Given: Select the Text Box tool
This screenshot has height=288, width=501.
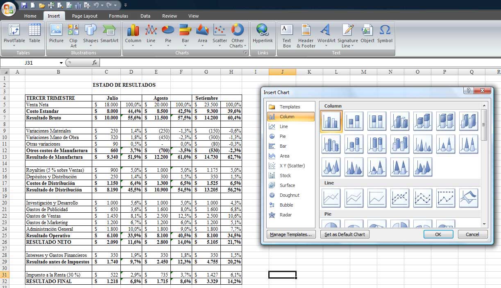Looking at the screenshot, I should pos(287,34).
